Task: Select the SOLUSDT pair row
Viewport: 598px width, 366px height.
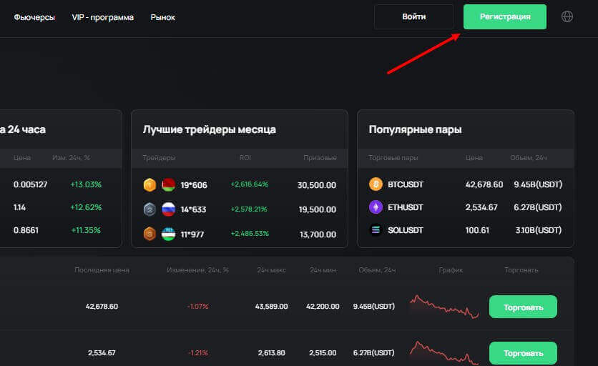Action: pos(406,230)
